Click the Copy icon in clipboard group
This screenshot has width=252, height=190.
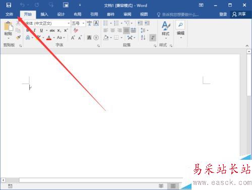pos(18,30)
